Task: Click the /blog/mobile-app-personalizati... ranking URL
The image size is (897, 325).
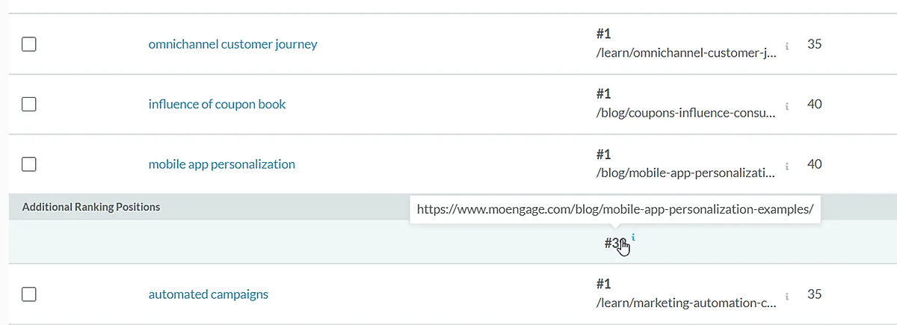Action: [x=685, y=173]
